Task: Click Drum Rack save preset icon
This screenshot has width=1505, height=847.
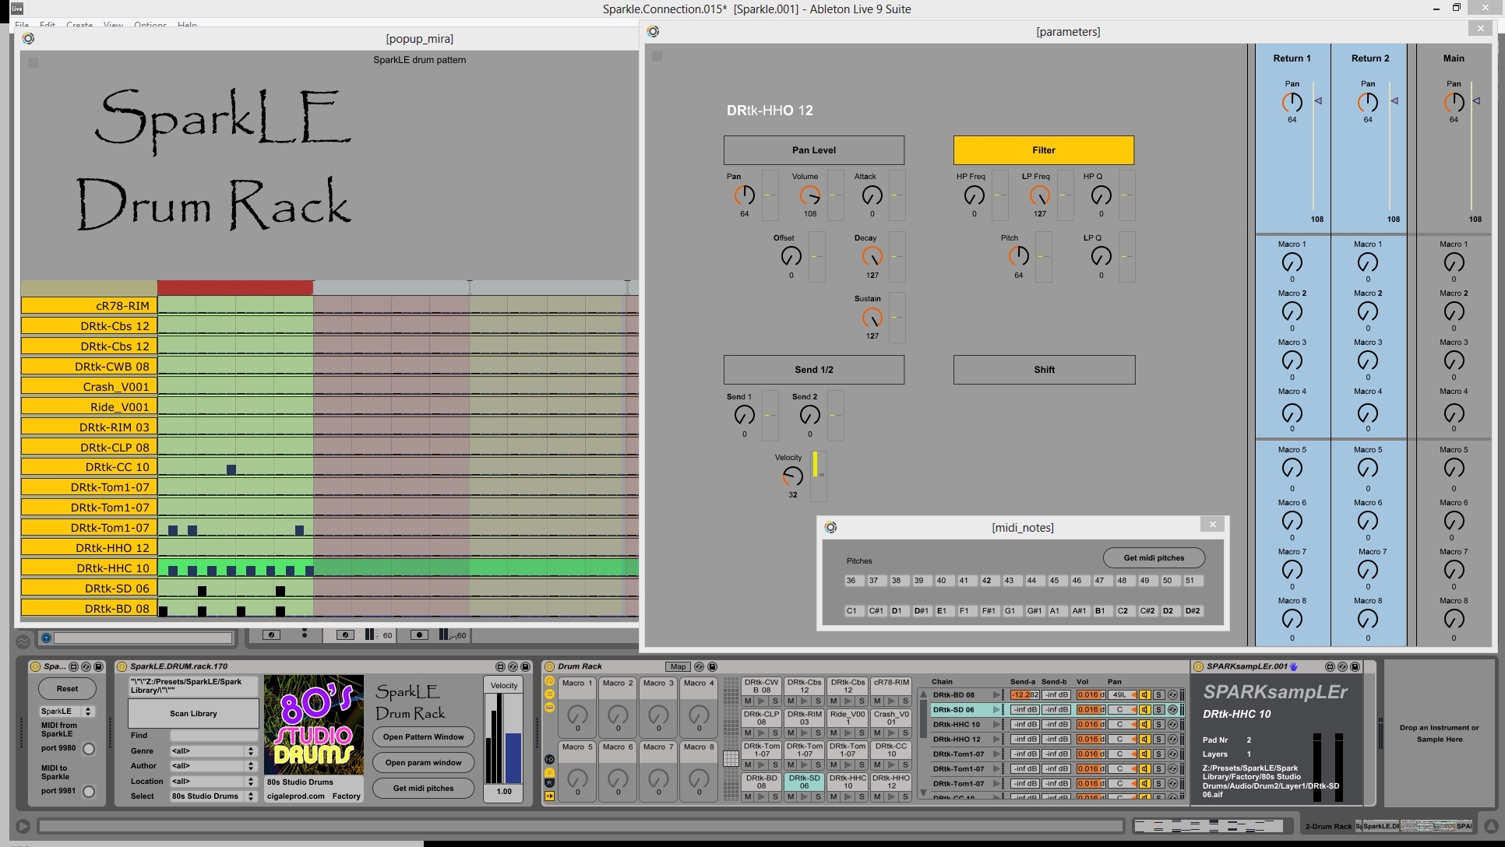Action: [712, 666]
